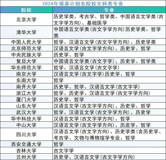Select the 院校 column header
The width and height of the screenshot is (166, 160).
pos(26,10)
